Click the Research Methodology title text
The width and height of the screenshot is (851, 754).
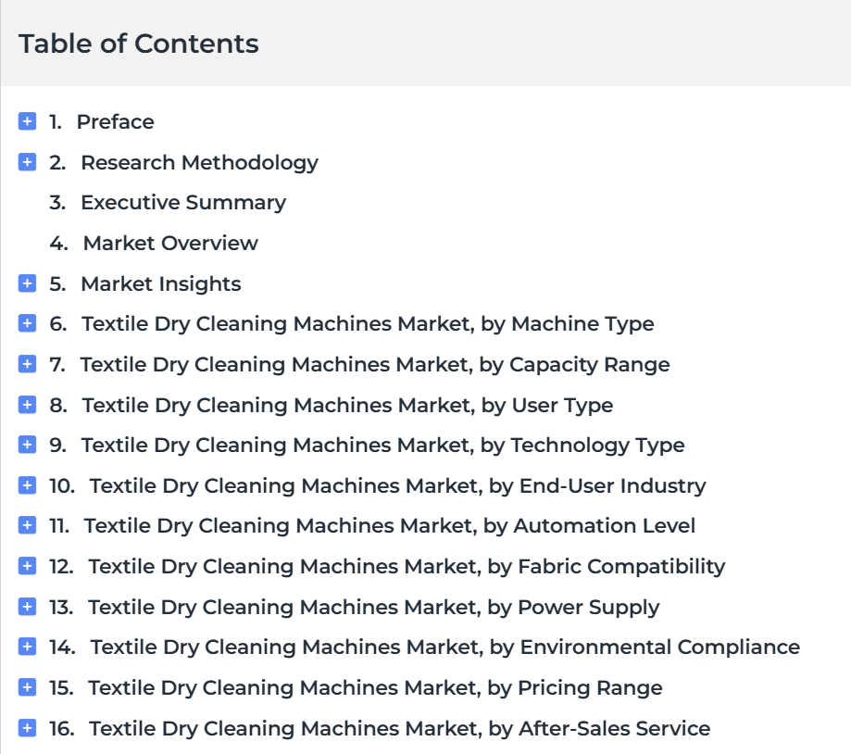(200, 163)
